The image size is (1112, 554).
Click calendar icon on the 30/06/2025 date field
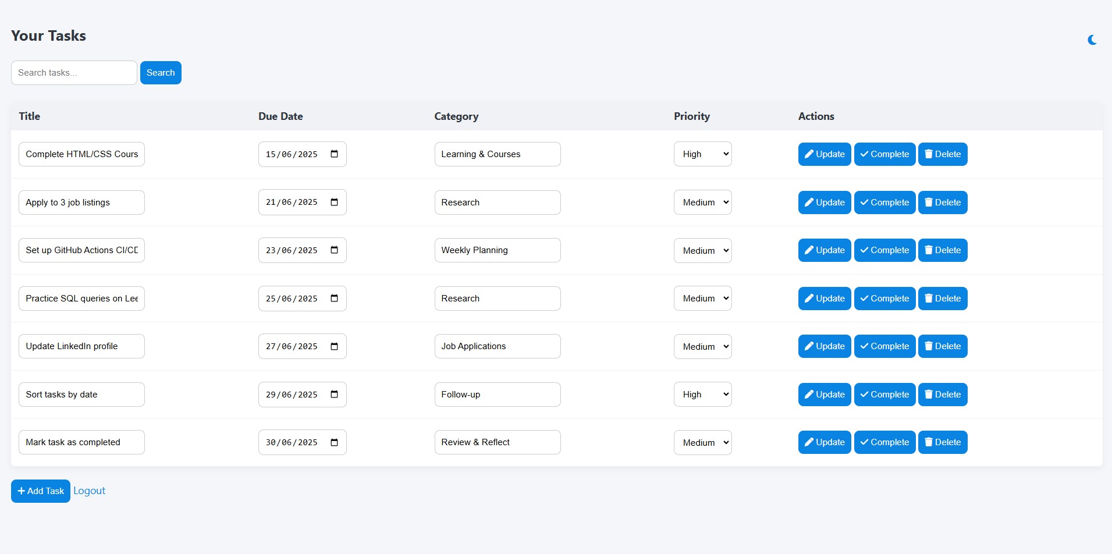point(334,442)
